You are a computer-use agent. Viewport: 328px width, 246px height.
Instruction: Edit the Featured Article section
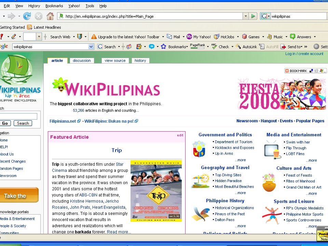pyautogui.click(x=180, y=135)
